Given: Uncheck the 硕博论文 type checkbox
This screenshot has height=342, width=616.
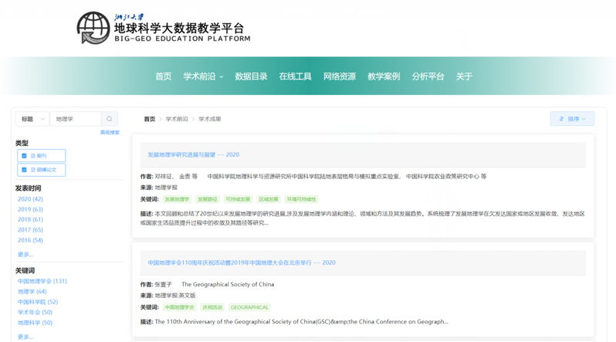Looking at the screenshot, I should (24, 170).
